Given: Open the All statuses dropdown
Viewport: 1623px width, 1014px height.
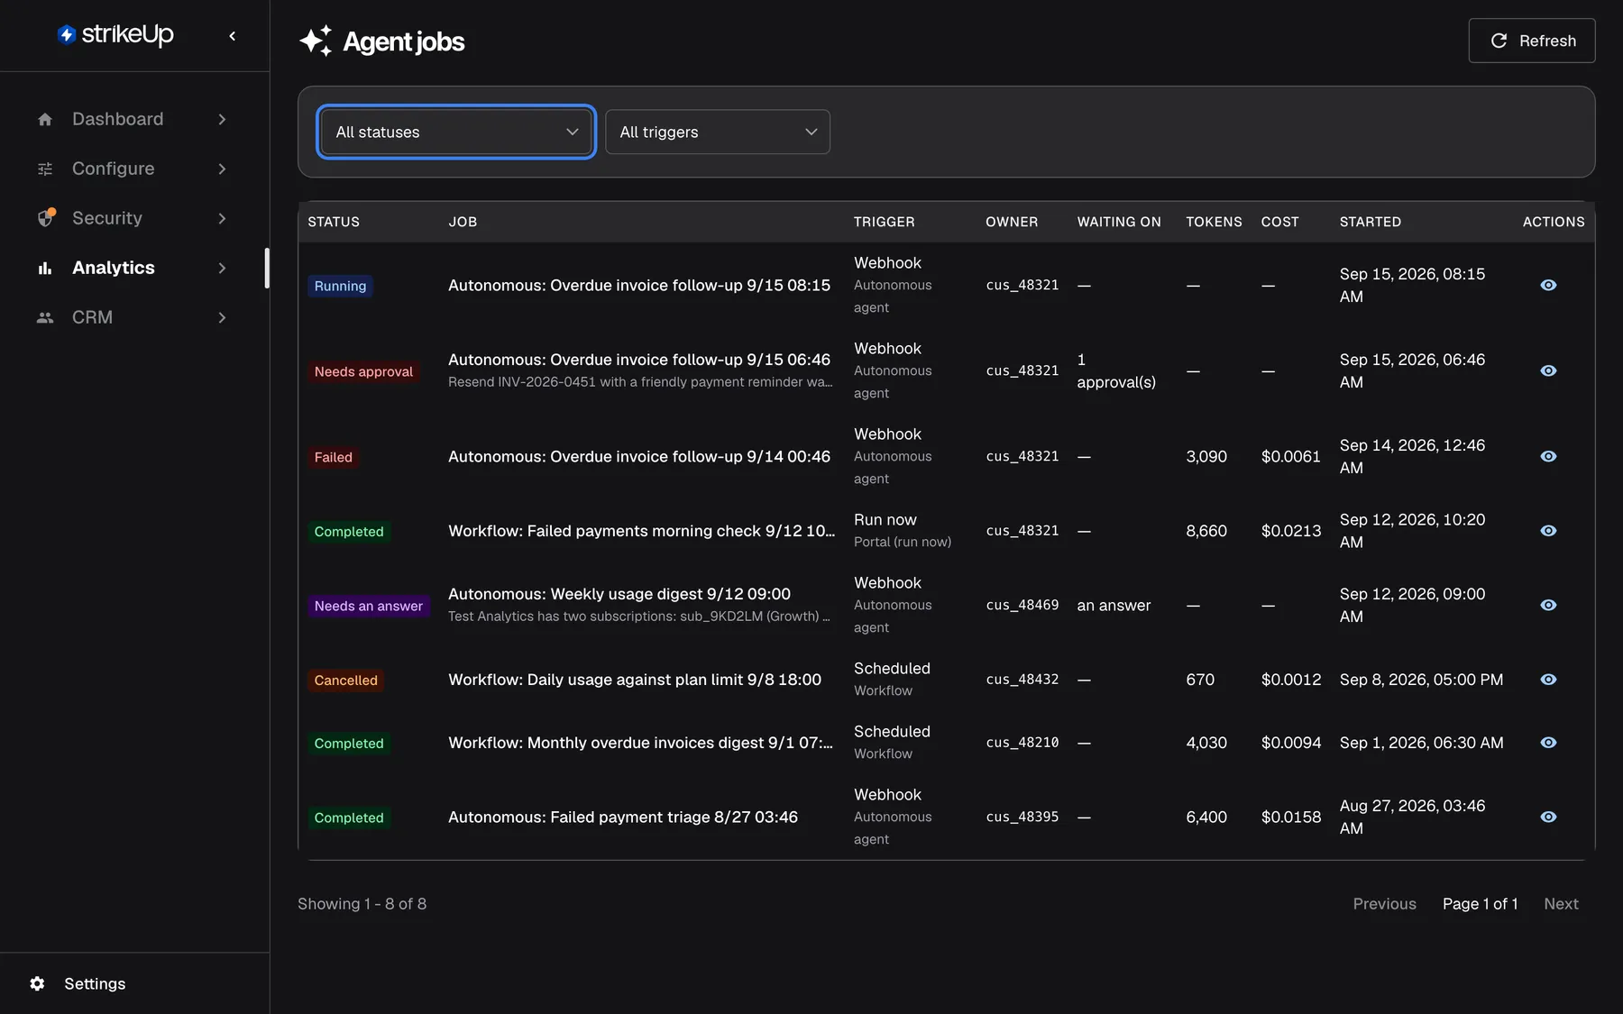Looking at the screenshot, I should pyautogui.click(x=456, y=132).
